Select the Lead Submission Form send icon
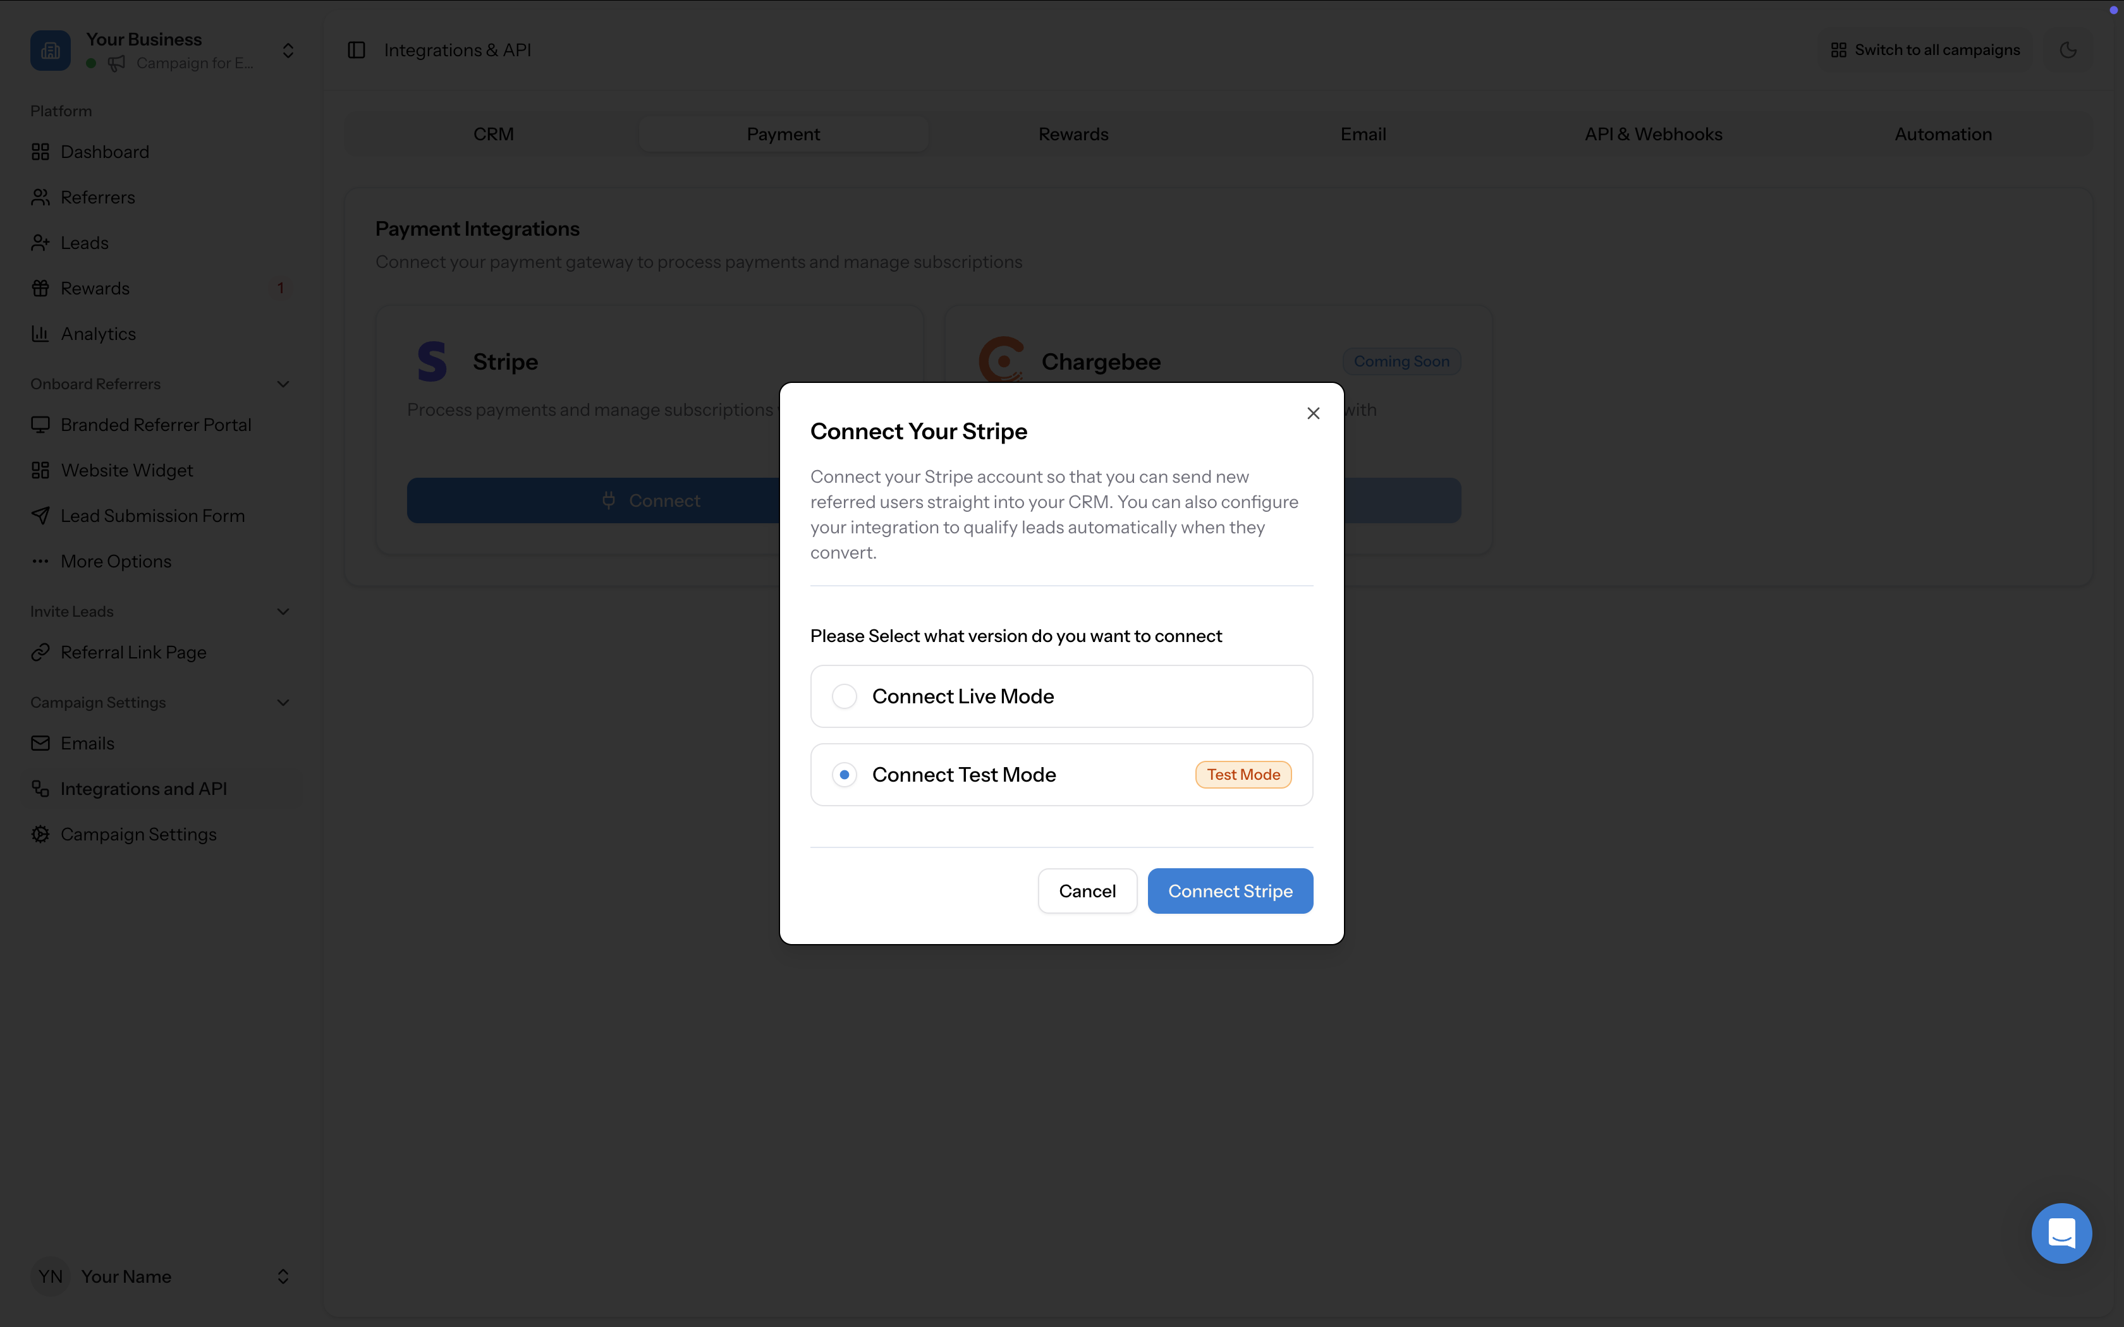This screenshot has width=2124, height=1327. pyautogui.click(x=40, y=515)
